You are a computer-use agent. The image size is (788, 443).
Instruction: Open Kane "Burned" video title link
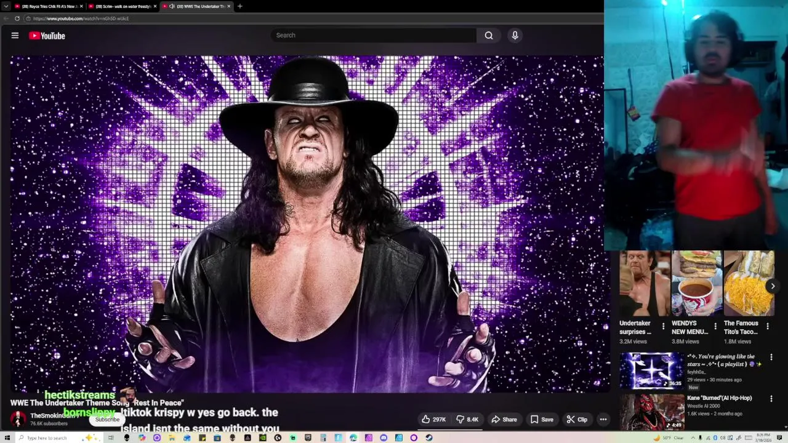coord(719,398)
